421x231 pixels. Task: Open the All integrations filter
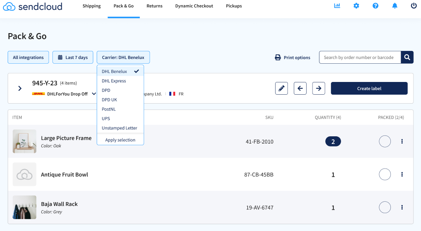point(28,57)
